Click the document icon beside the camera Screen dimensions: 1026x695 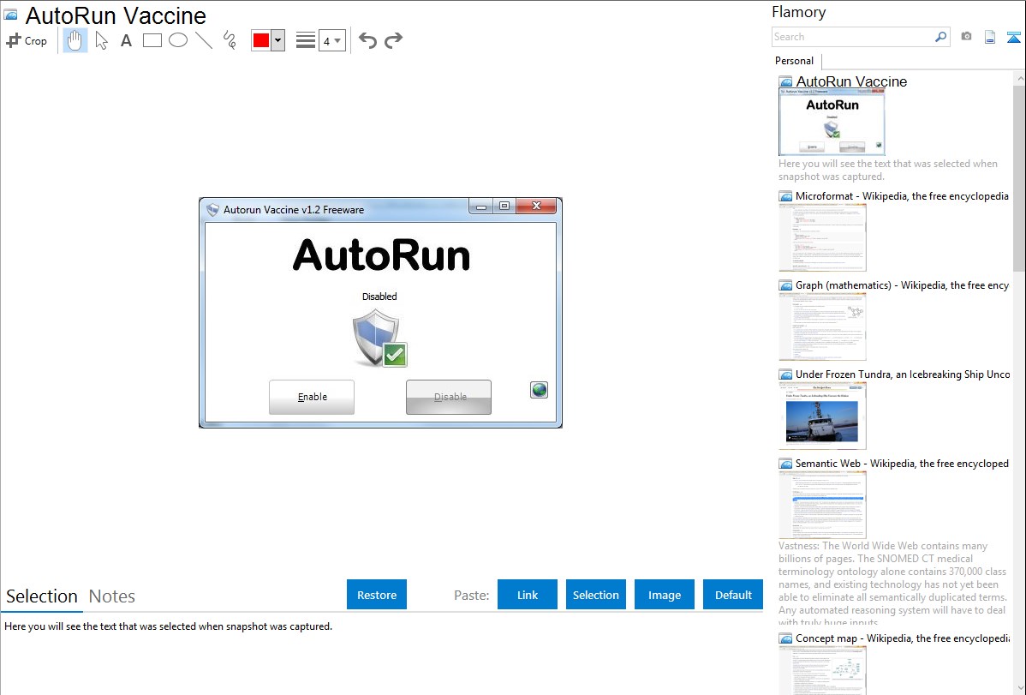pyautogui.click(x=990, y=37)
